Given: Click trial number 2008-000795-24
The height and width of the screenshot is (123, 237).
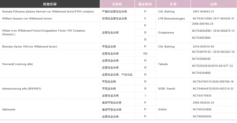Looking at the screenshot, I should 202,24.
